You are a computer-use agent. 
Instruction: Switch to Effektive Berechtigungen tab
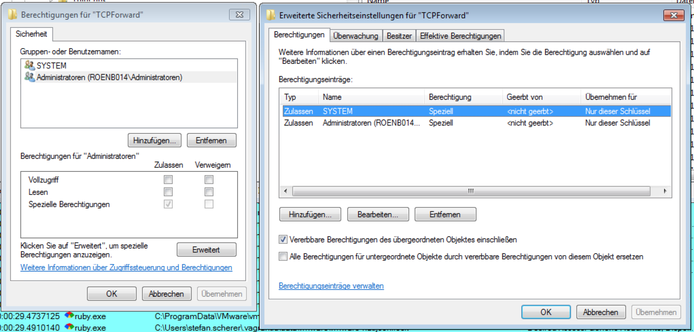click(x=461, y=36)
